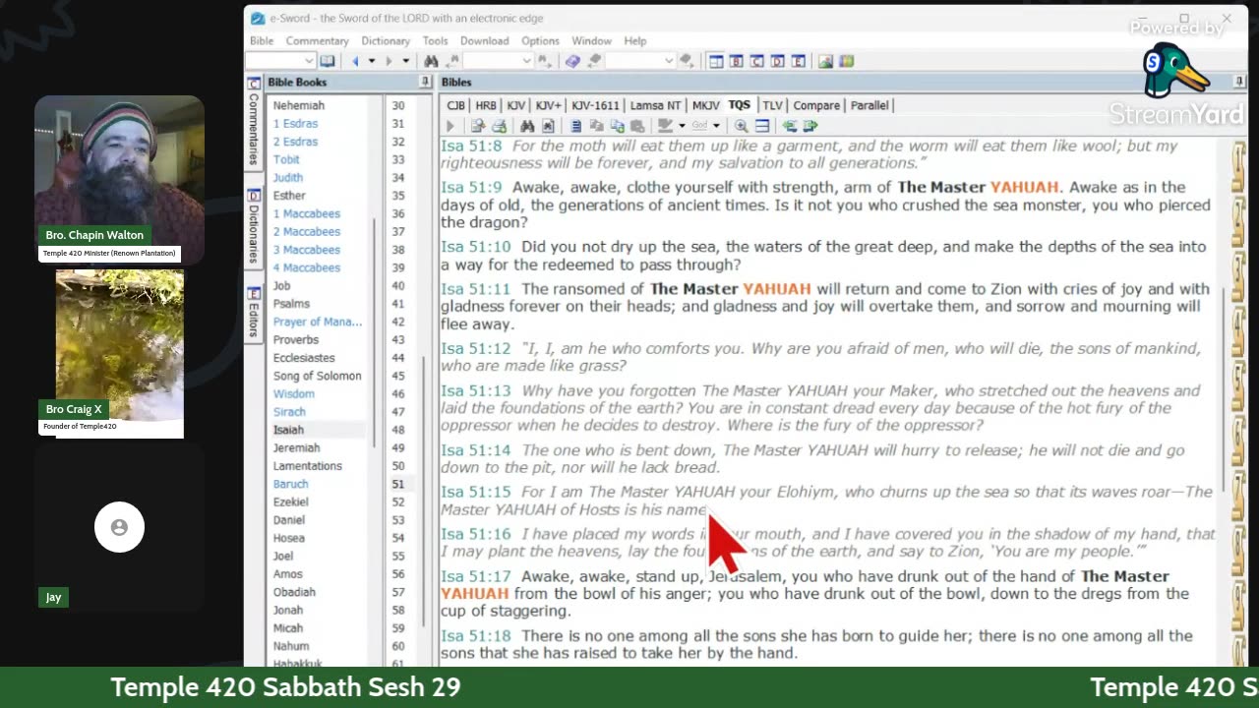Switch to the KJV+ Bible tab
Screen dimensions: 1259x708
coord(548,105)
